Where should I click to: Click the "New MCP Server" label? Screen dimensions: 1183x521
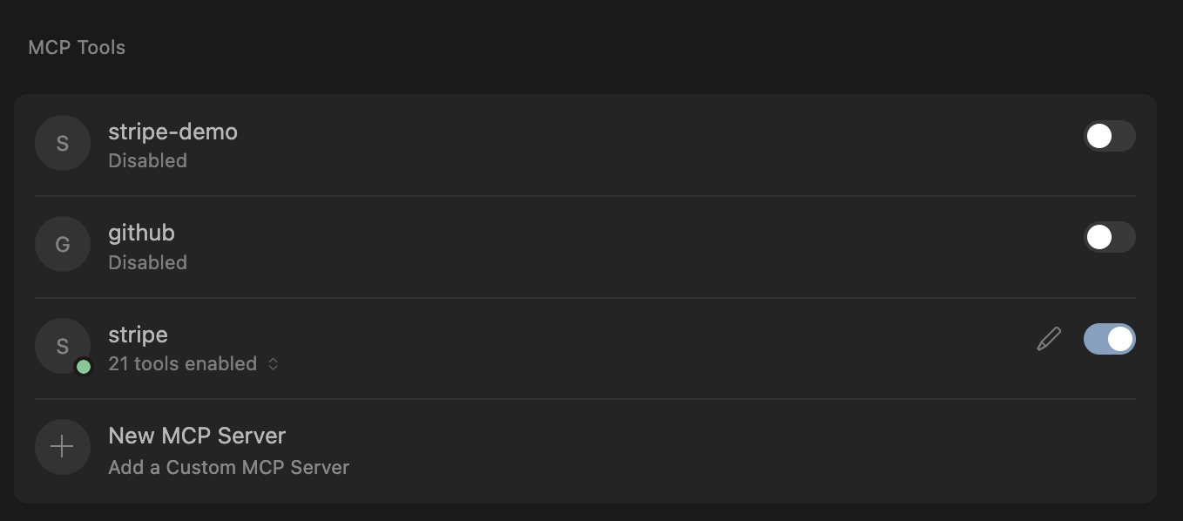tap(197, 435)
